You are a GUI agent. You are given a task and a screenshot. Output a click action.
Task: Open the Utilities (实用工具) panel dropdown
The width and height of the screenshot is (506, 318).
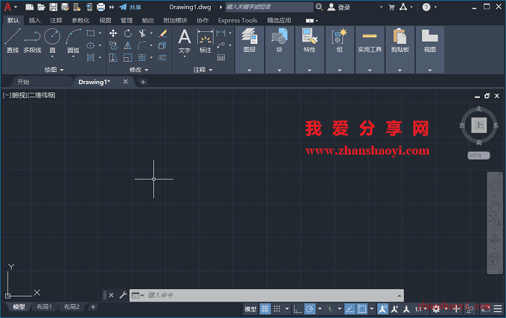pos(370,70)
